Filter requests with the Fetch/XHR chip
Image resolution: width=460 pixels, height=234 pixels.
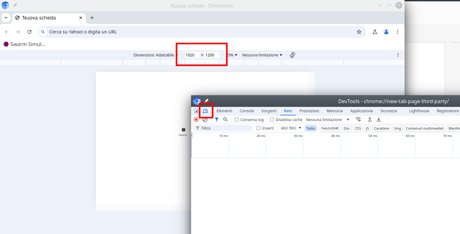330,128
